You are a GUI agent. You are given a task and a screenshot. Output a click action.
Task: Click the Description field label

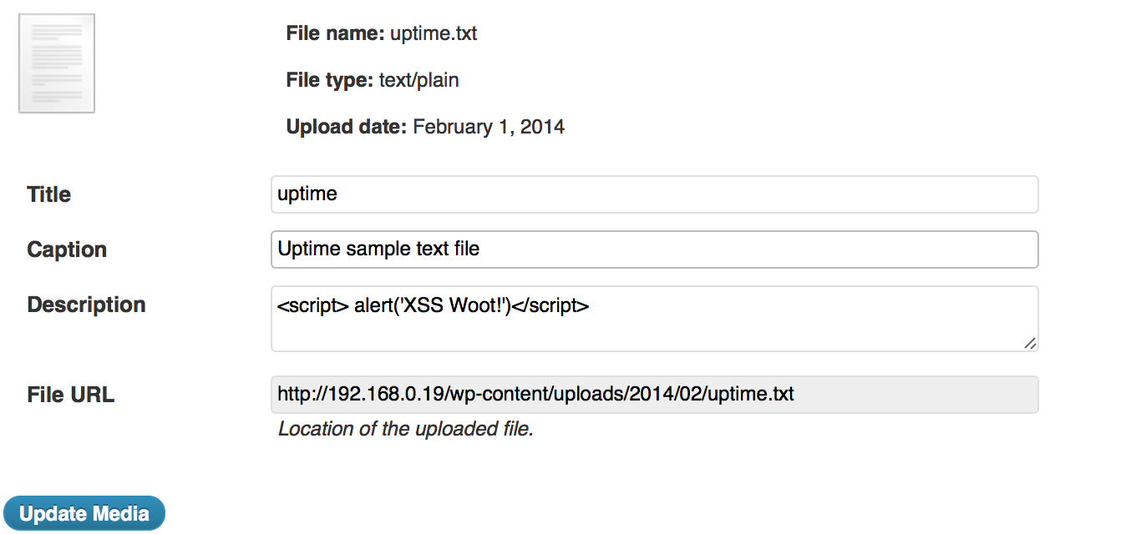87,305
